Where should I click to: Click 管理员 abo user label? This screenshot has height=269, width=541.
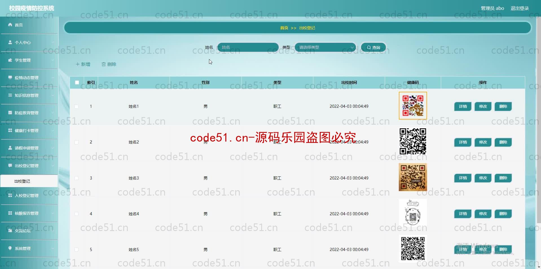492,8
